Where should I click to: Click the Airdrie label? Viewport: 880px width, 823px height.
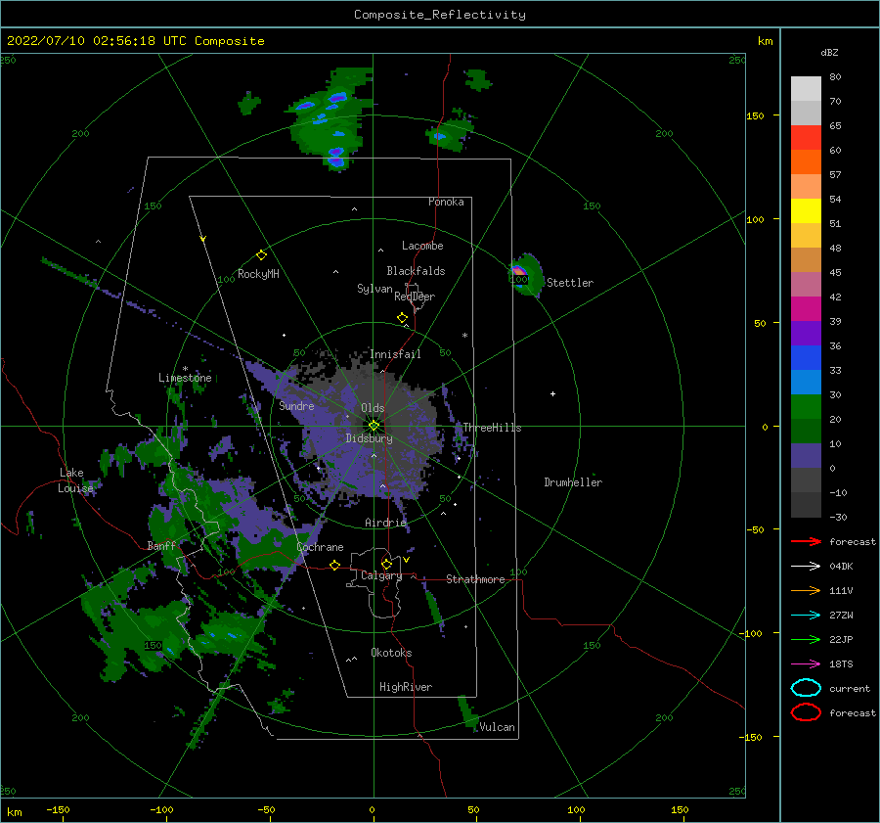coord(385,523)
